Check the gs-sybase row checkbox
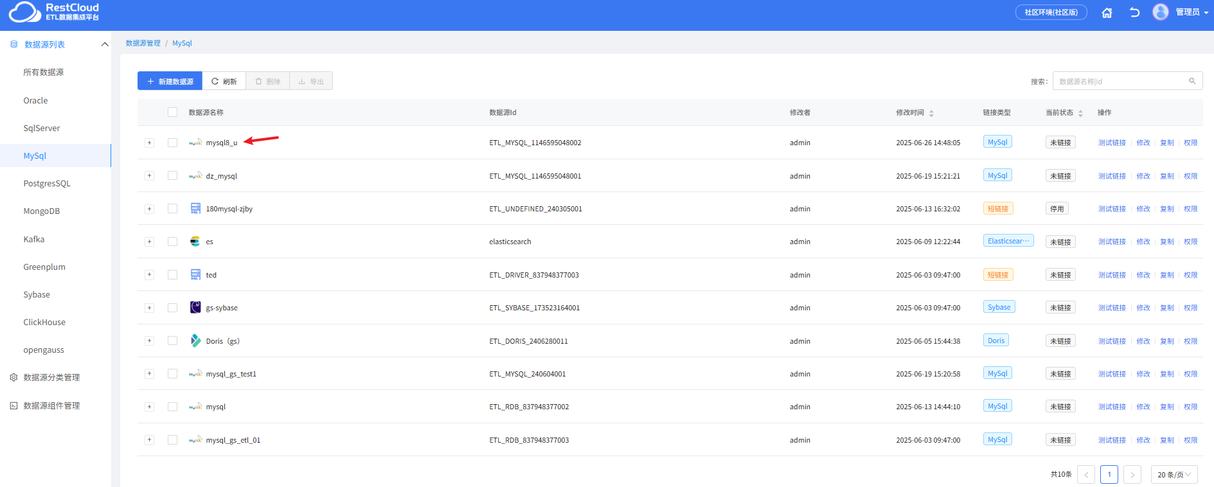 click(x=172, y=308)
